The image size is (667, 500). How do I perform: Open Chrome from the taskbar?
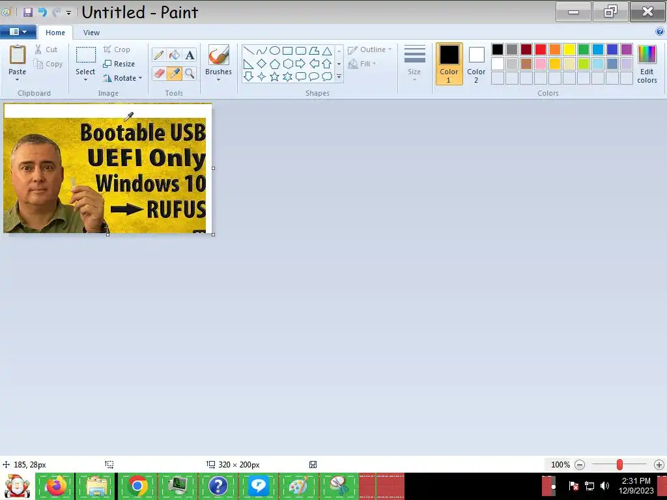pos(137,486)
